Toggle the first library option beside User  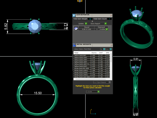coord(103,49)
